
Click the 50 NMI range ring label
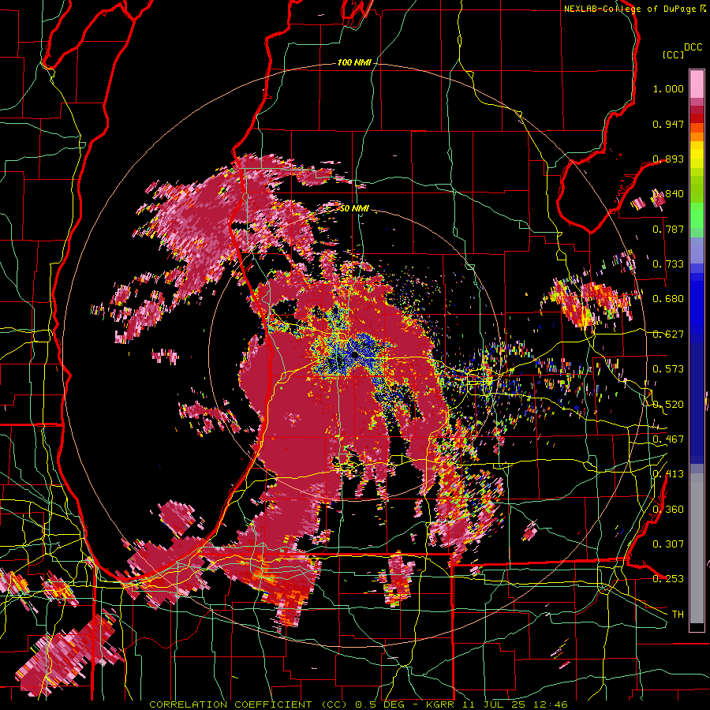coord(354,208)
